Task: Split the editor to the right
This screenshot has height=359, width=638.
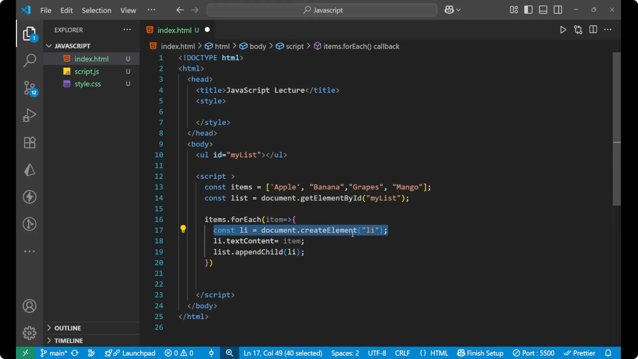Action: [593, 30]
